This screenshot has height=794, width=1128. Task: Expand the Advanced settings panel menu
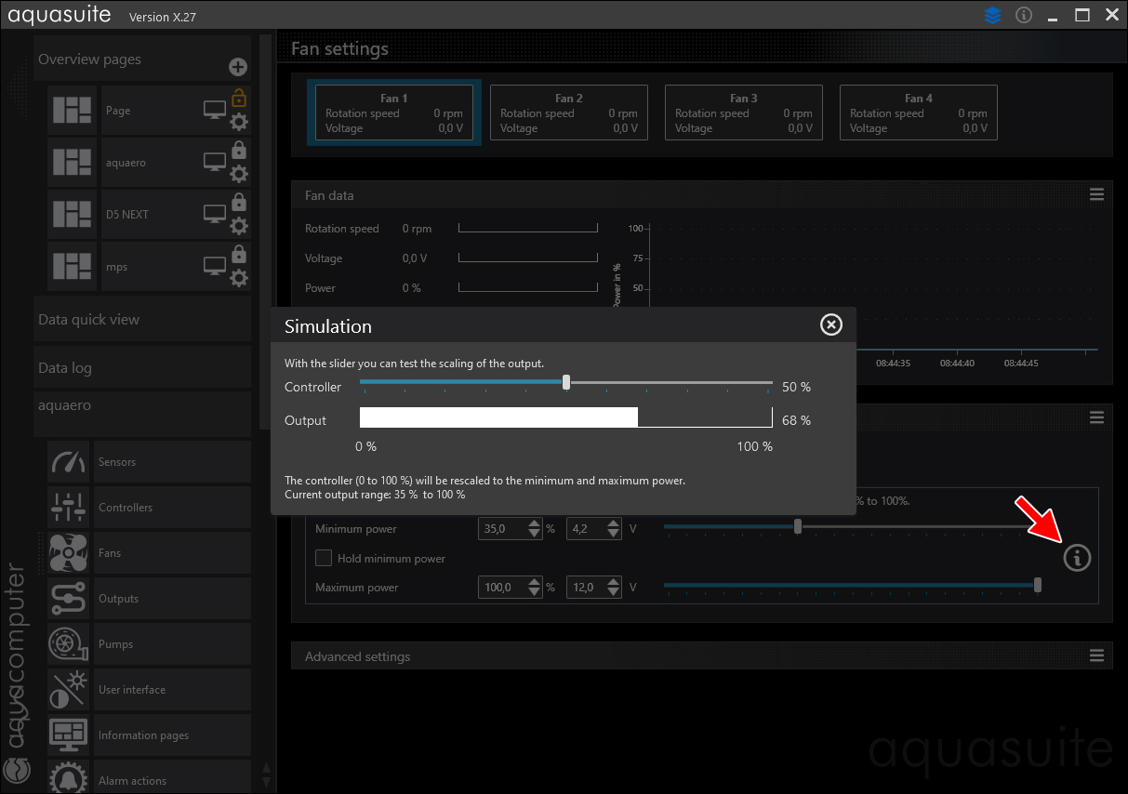coord(1097,656)
